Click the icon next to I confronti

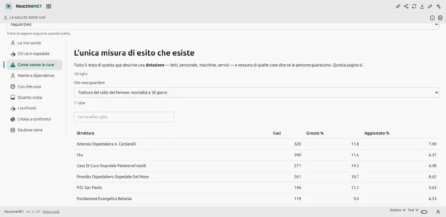pos(13,108)
